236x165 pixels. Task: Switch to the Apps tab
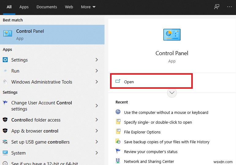coord(24,7)
